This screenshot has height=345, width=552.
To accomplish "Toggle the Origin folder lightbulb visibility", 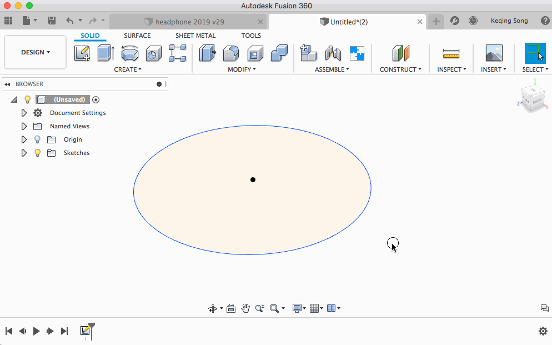I will tap(38, 139).
